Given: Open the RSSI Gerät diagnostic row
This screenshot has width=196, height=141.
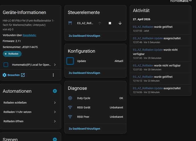Looking at the screenshot, I should [95, 107].
